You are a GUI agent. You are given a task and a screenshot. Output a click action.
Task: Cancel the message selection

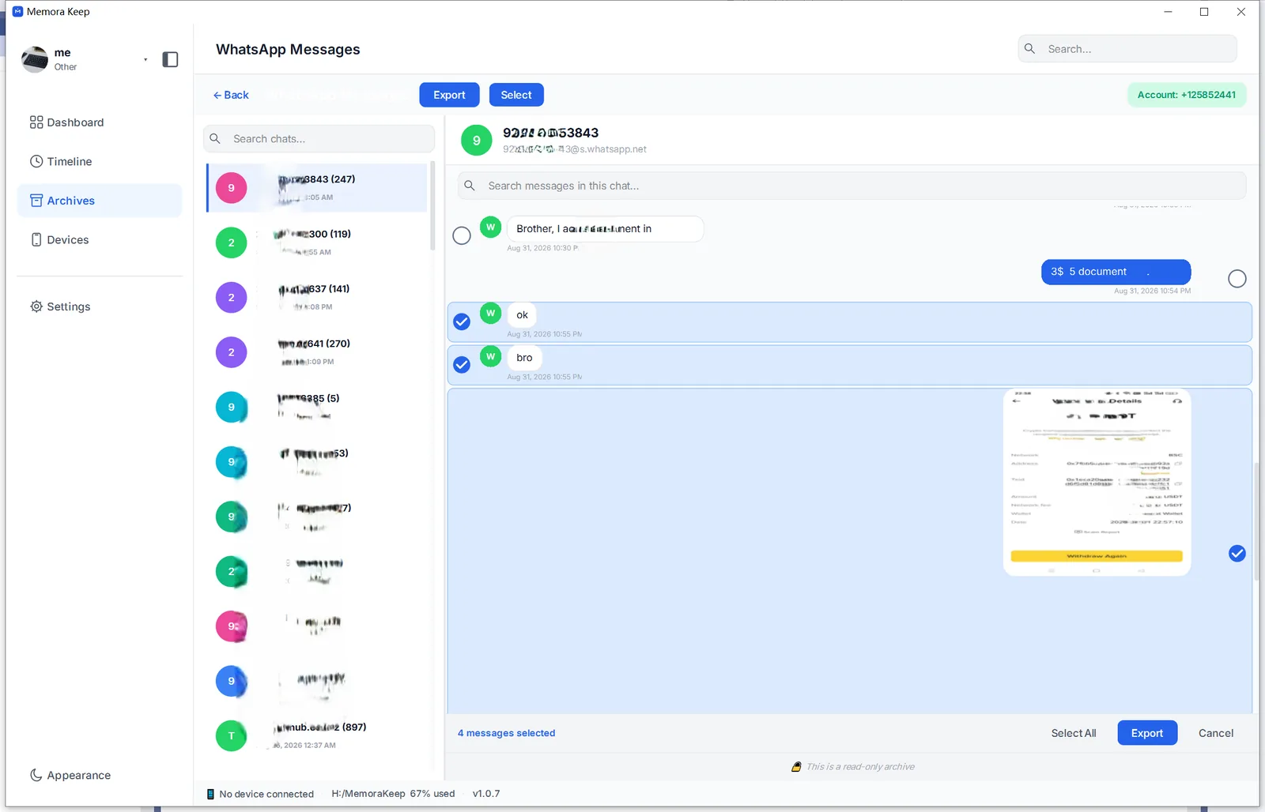(x=1216, y=733)
